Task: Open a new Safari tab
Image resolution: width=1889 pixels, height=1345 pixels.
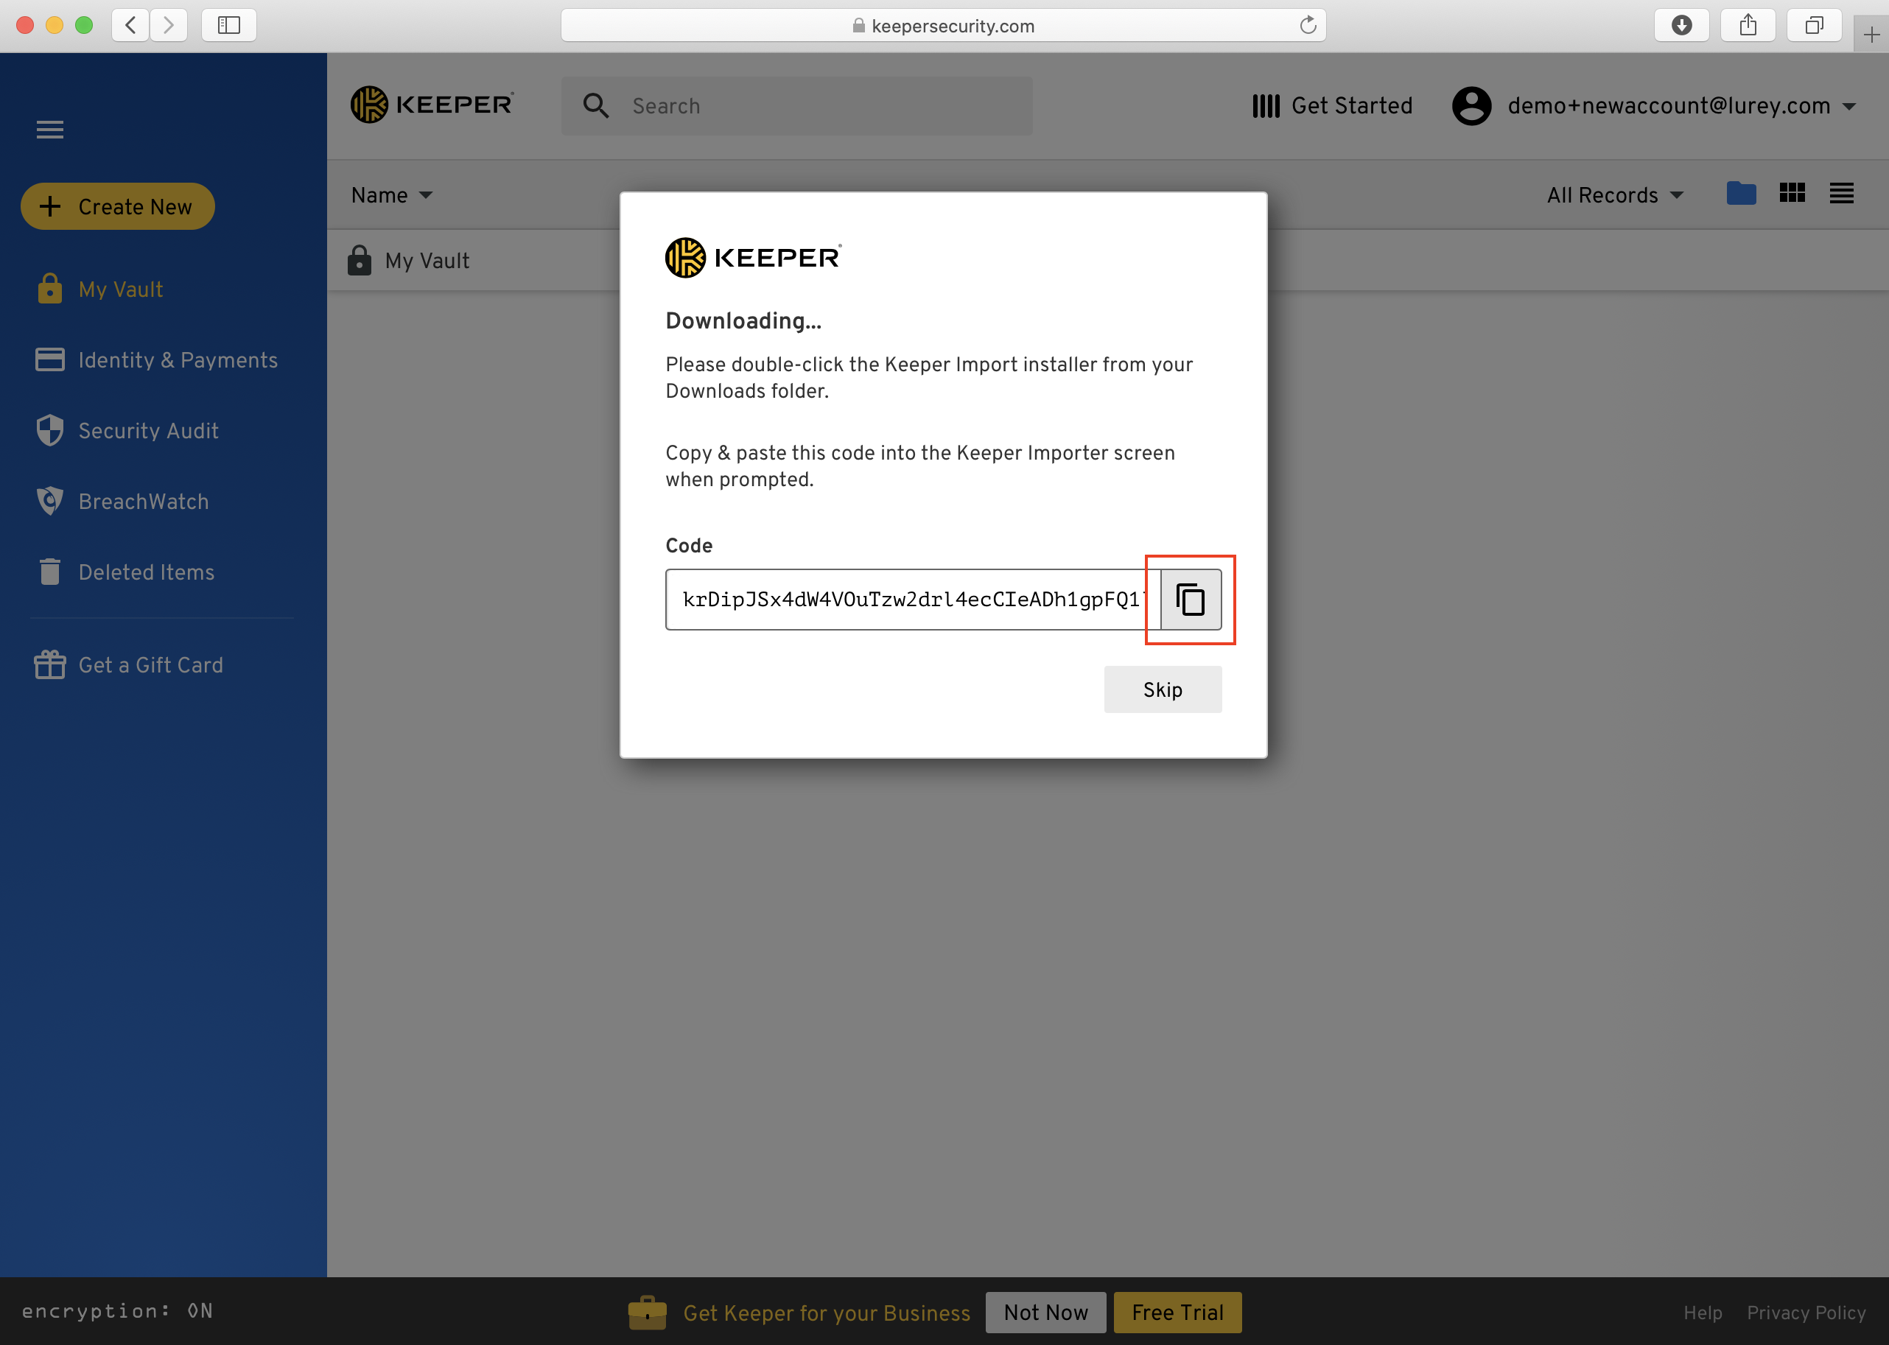Action: tap(1871, 34)
